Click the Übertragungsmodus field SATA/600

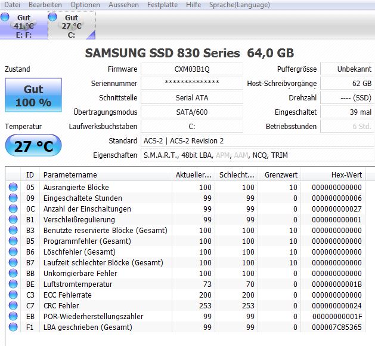[192, 112]
